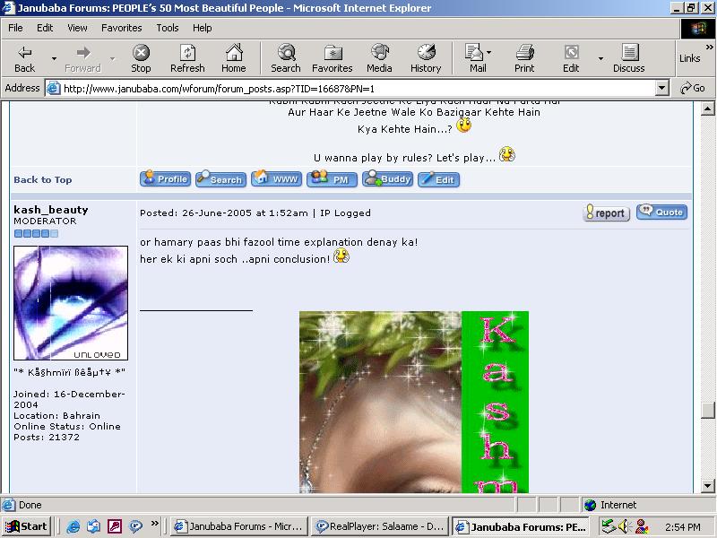Go to the Home page
Image resolution: width=717 pixels, height=538 pixels.
click(234, 58)
